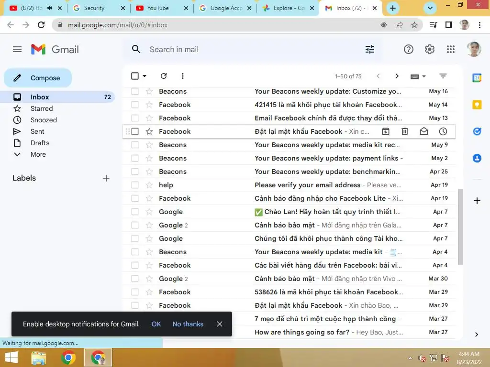Viewport: 490px width, 367px height.
Task: Dismiss the notifications prompt with X
Action: click(220, 324)
